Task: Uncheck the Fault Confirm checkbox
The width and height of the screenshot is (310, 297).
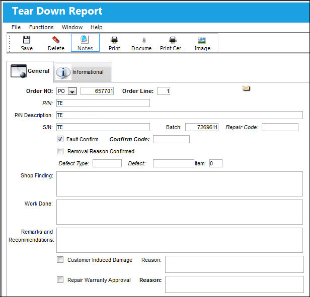Action: tap(60, 139)
